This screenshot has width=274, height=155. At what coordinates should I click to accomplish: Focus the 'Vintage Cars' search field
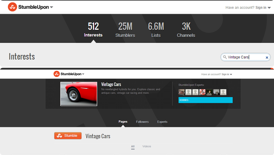tap(245, 57)
